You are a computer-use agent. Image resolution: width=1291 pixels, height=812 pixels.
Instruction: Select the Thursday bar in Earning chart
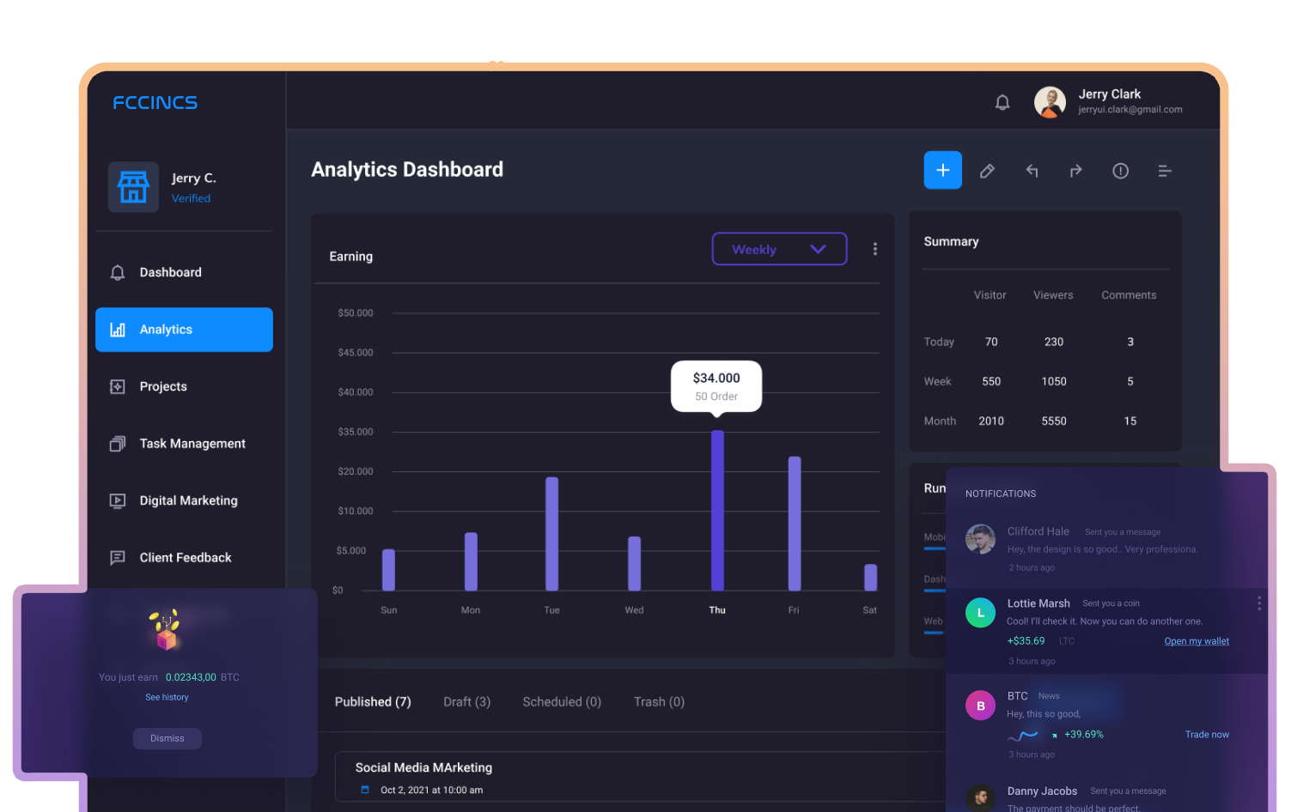point(717,511)
